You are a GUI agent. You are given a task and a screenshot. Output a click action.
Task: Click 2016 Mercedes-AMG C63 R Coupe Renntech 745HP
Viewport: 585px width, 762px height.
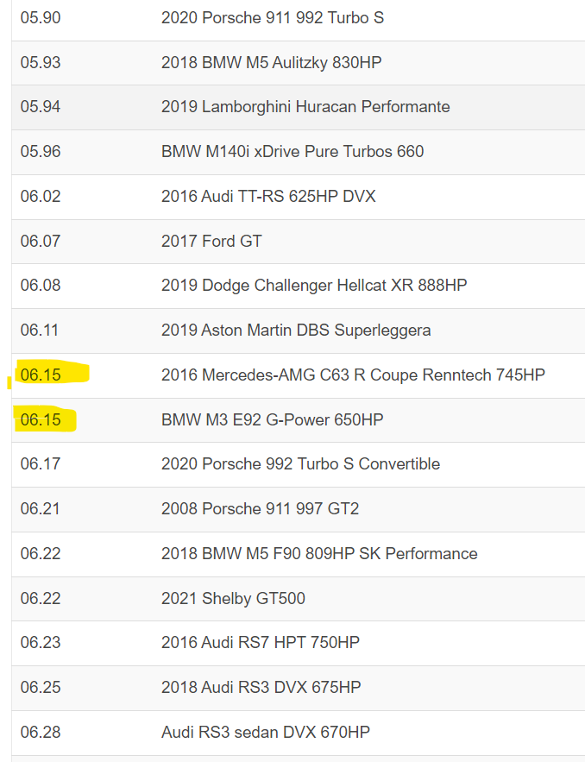(x=353, y=375)
